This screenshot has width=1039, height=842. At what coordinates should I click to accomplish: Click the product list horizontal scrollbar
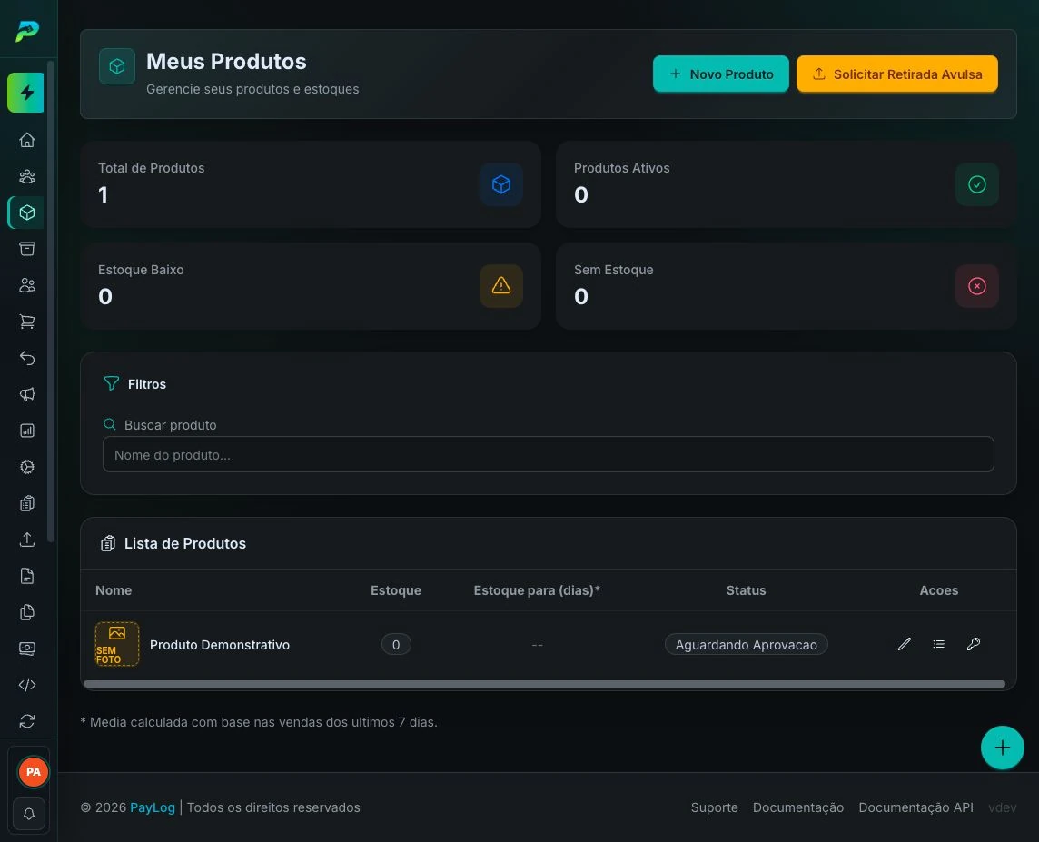click(x=544, y=684)
